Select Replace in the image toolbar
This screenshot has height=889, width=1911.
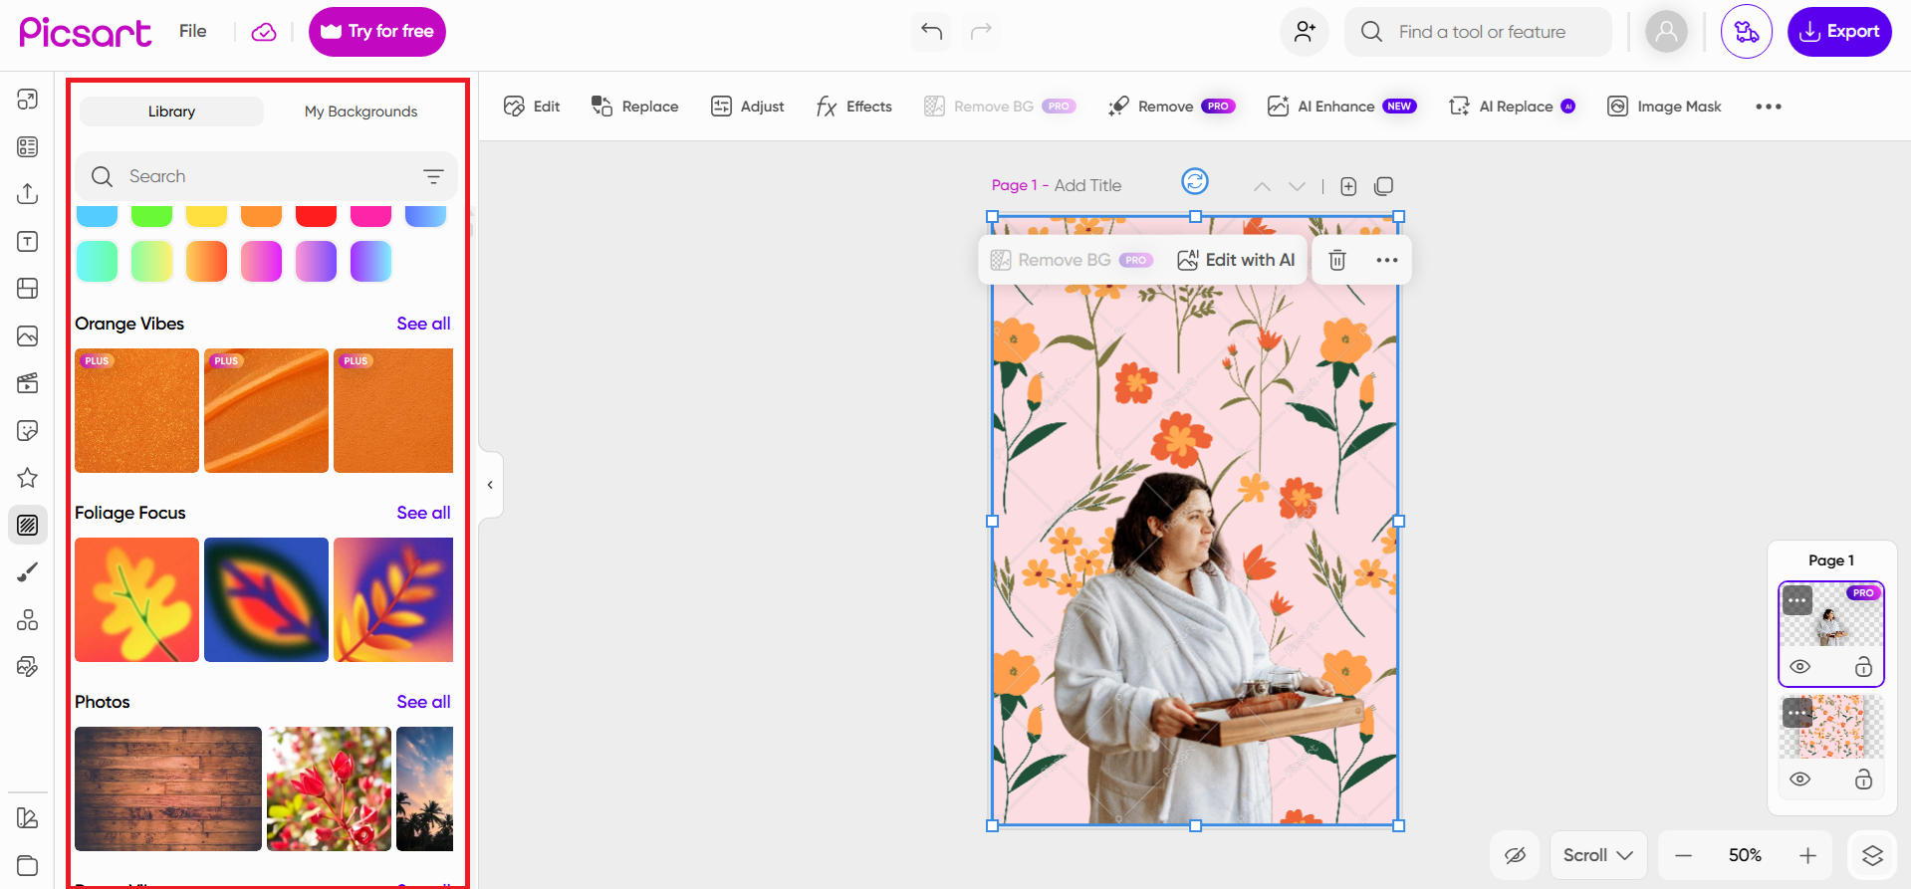(x=634, y=107)
